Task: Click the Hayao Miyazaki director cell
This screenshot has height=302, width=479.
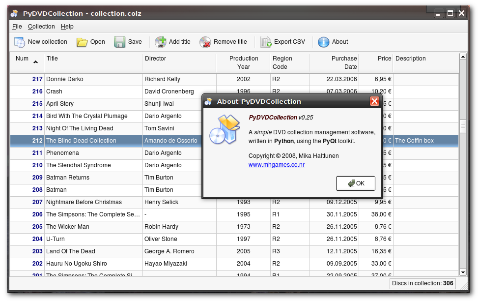Action: [x=179, y=264]
